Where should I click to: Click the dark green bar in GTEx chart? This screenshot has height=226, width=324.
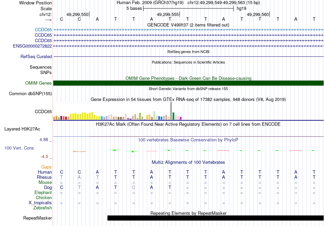pos(173,116)
